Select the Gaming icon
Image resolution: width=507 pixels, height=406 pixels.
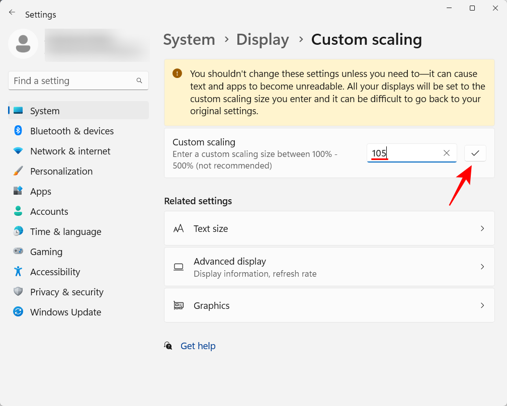(18, 252)
